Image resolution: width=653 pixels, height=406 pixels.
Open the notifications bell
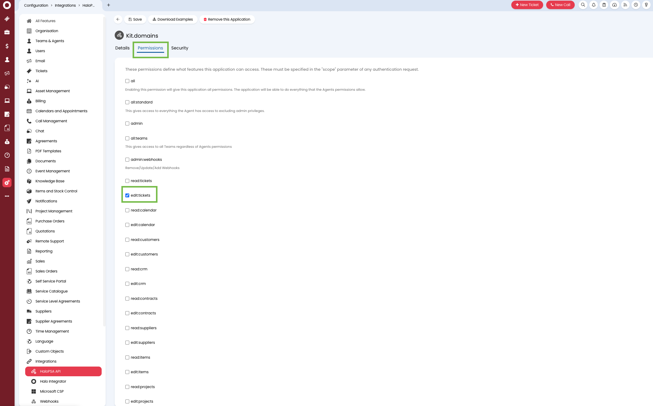pyautogui.click(x=594, y=5)
